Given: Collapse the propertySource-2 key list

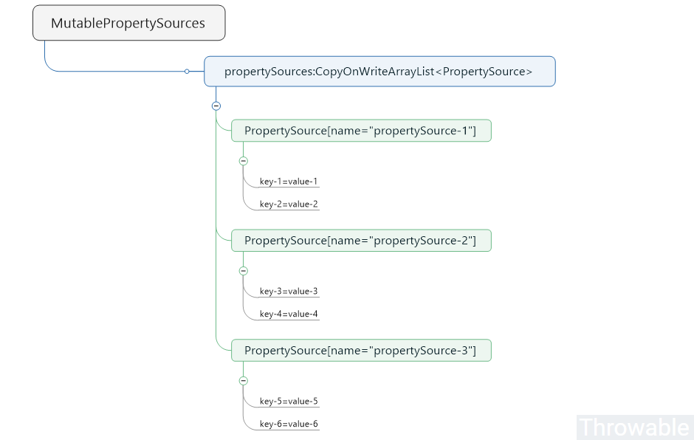Looking at the screenshot, I should click(243, 271).
